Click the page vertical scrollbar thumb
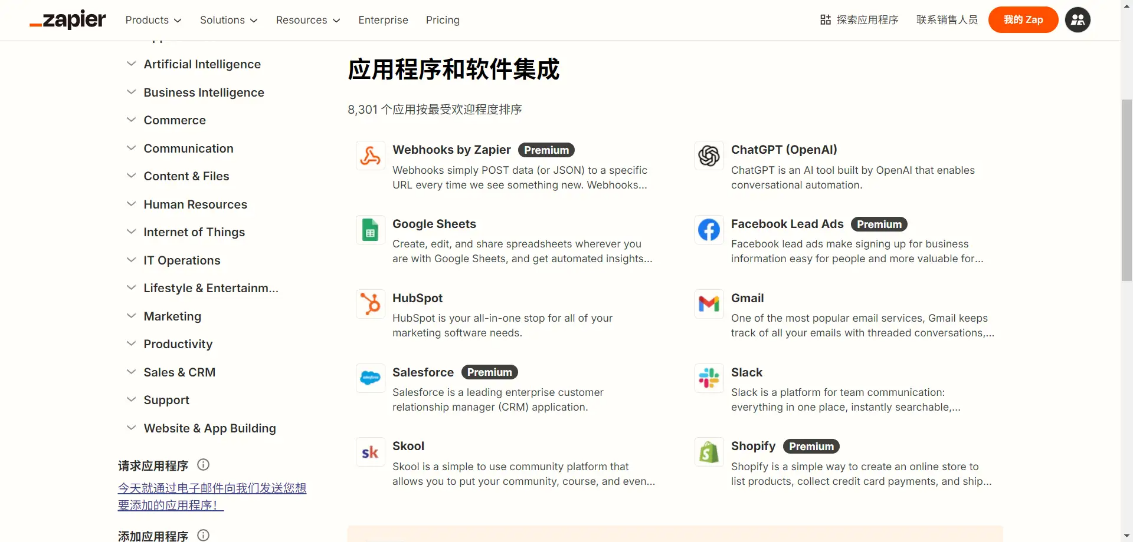This screenshot has width=1133, height=542. [x=1127, y=190]
